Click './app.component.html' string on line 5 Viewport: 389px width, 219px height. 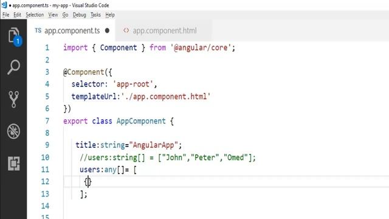pos(166,96)
